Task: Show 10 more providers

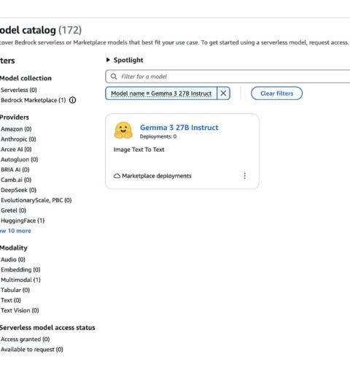Action: click(15, 231)
